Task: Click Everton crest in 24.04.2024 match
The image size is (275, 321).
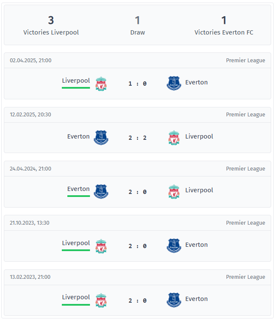Action: click(101, 191)
